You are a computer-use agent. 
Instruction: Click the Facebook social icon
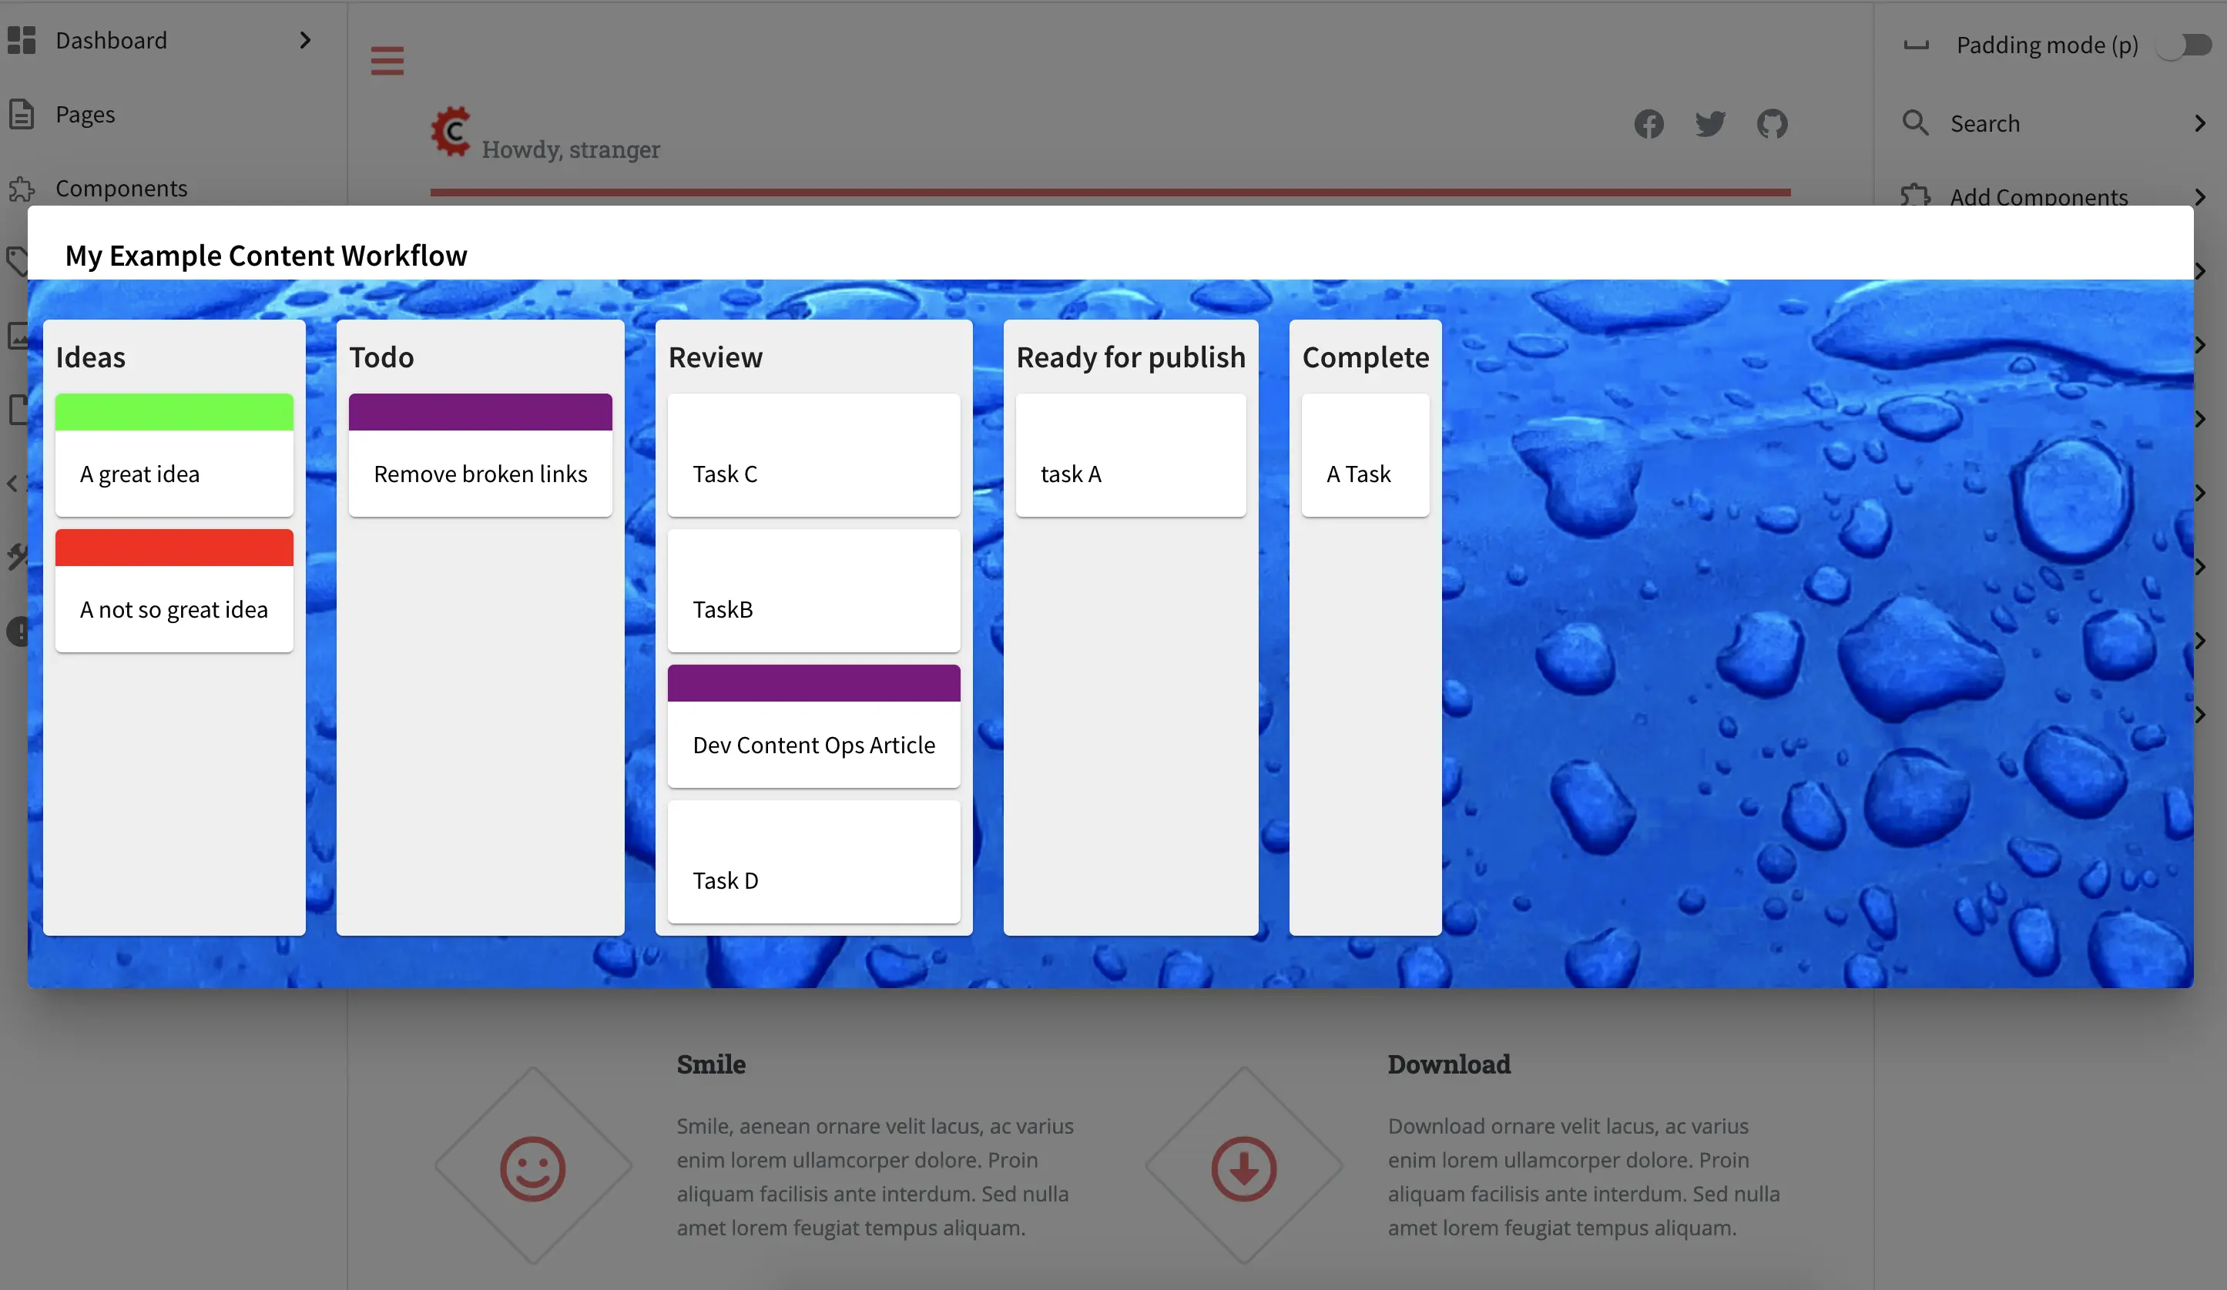click(1649, 123)
